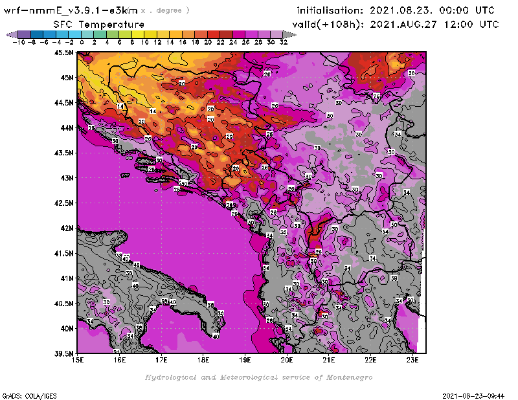This screenshot has width=518, height=400.
Task: Click the '42N' latitude axis label
Action: tap(67, 228)
